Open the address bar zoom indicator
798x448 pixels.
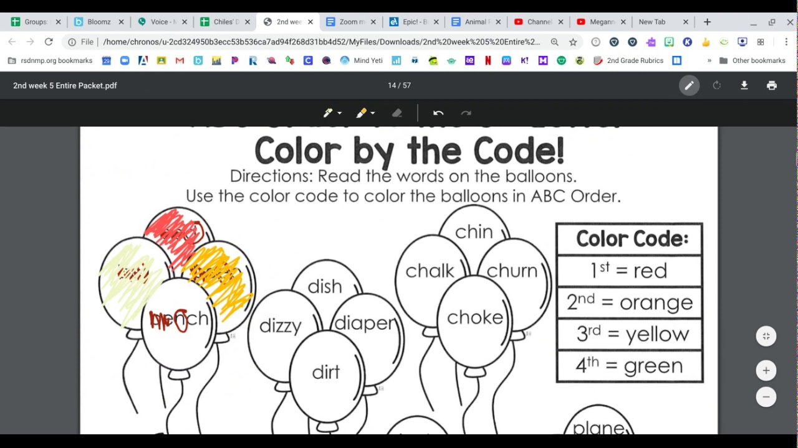click(x=554, y=42)
